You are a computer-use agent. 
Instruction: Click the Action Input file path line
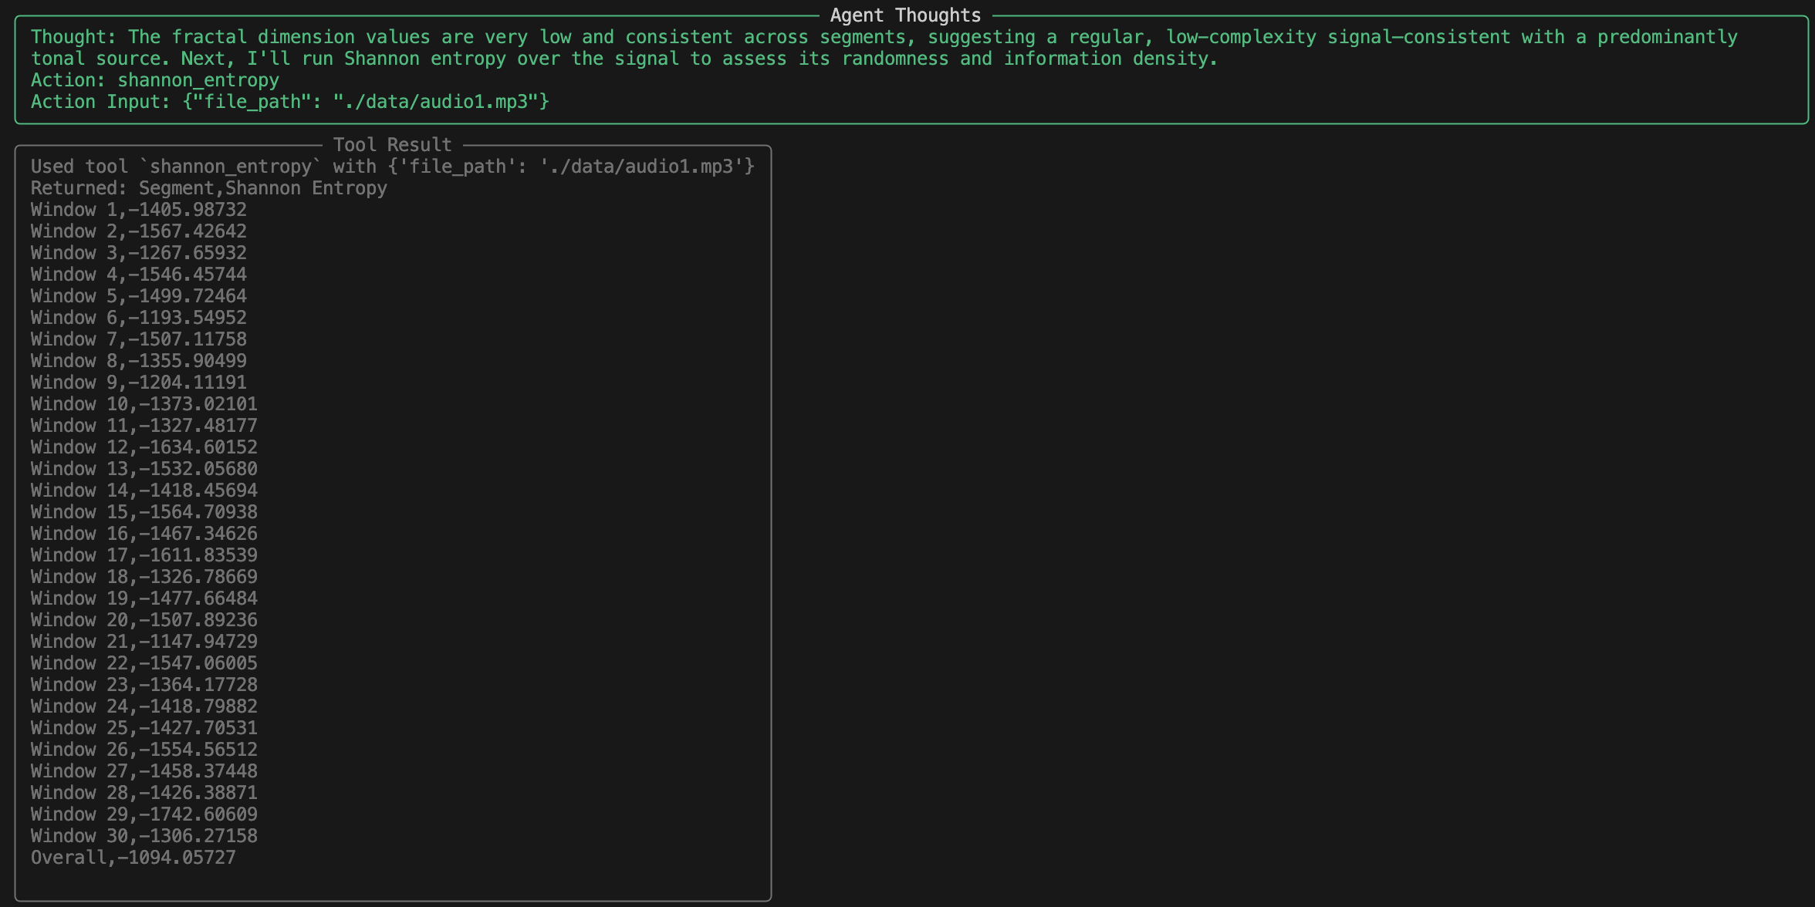[x=289, y=102]
